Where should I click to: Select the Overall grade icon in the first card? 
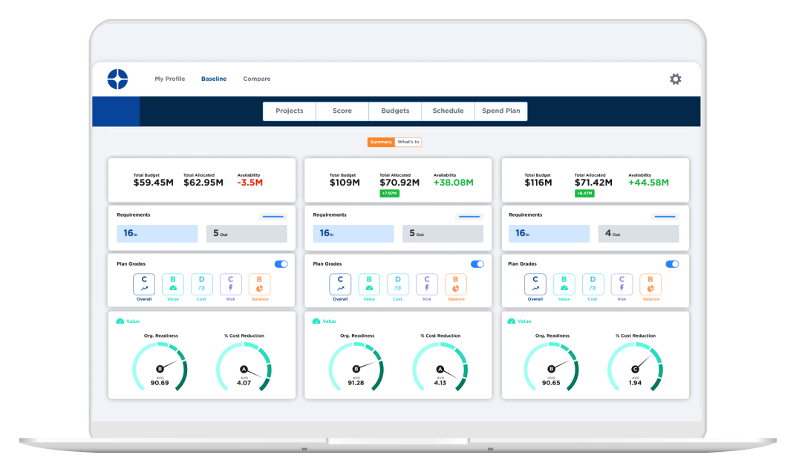144,283
